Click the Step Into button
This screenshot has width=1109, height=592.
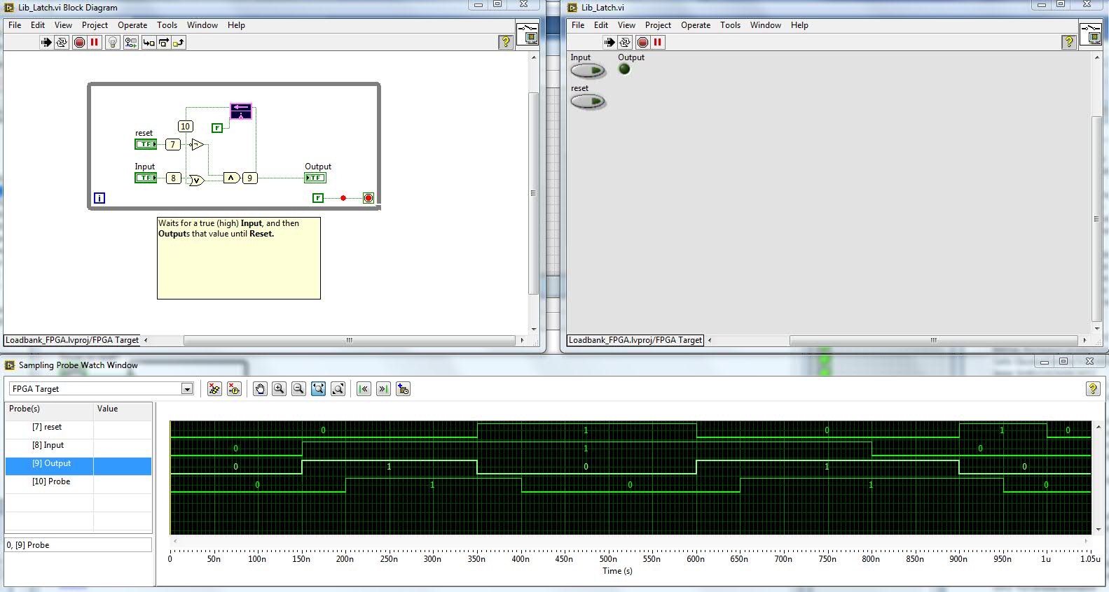coord(149,43)
